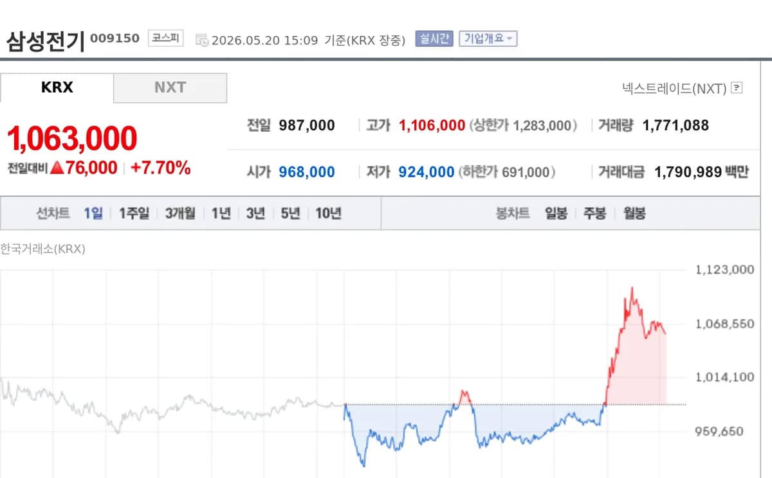Image resolution: width=772 pixels, height=478 pixels.
Task: Click the NXT help question-mark icon
Action: [737, 88]
